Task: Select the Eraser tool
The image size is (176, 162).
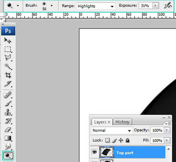Action: [8, 130]
